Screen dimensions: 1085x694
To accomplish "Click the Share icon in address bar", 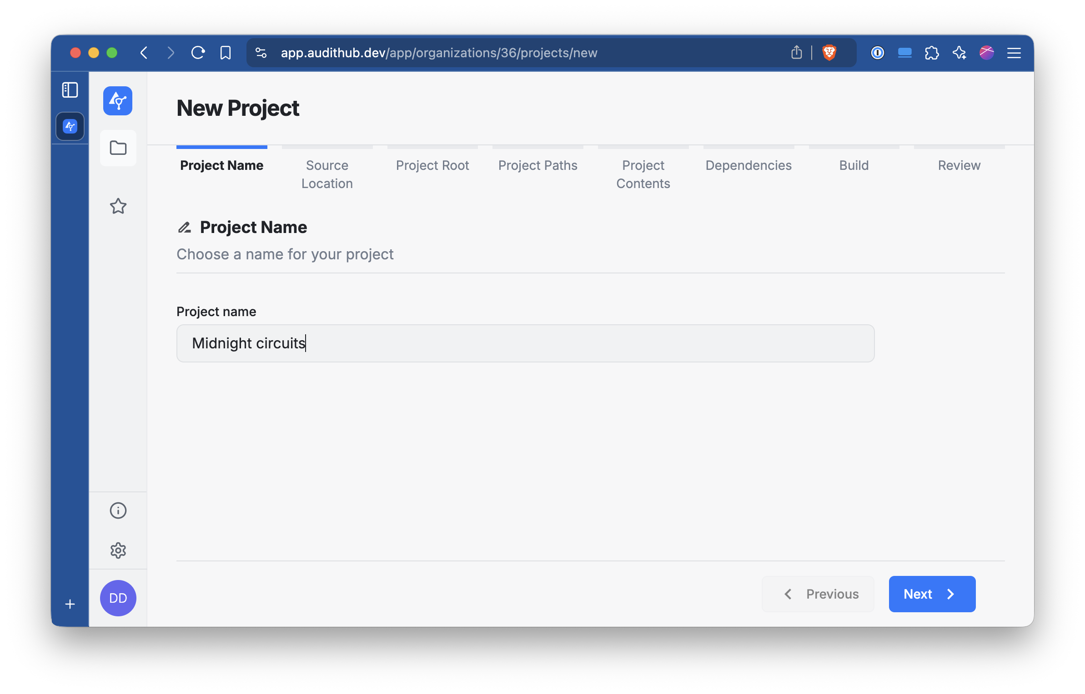I will point(796,53).
